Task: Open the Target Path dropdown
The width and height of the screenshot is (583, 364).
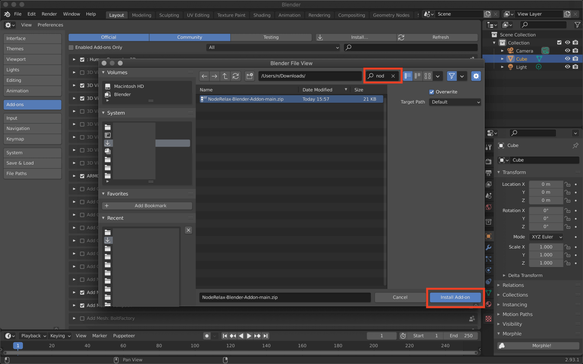Action: tap(454, 102)
